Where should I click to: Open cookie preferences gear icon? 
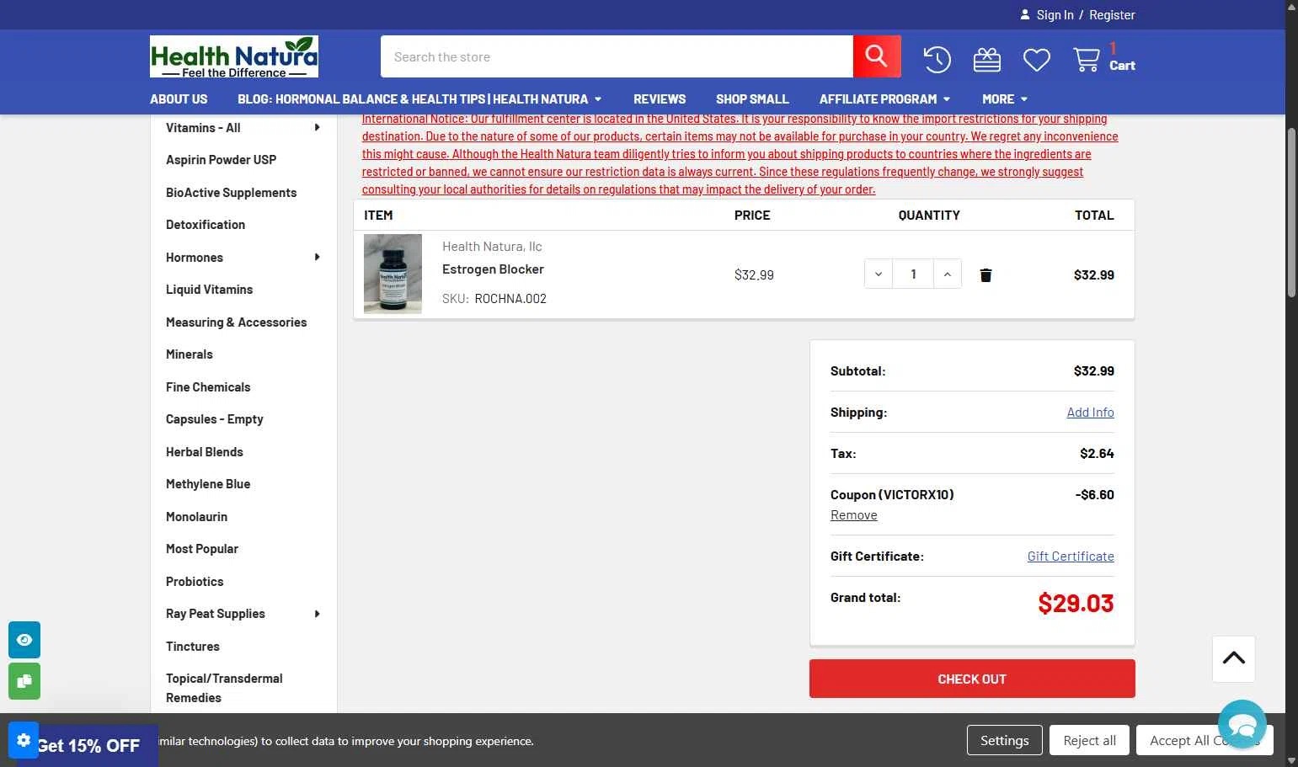coord(24,740)
